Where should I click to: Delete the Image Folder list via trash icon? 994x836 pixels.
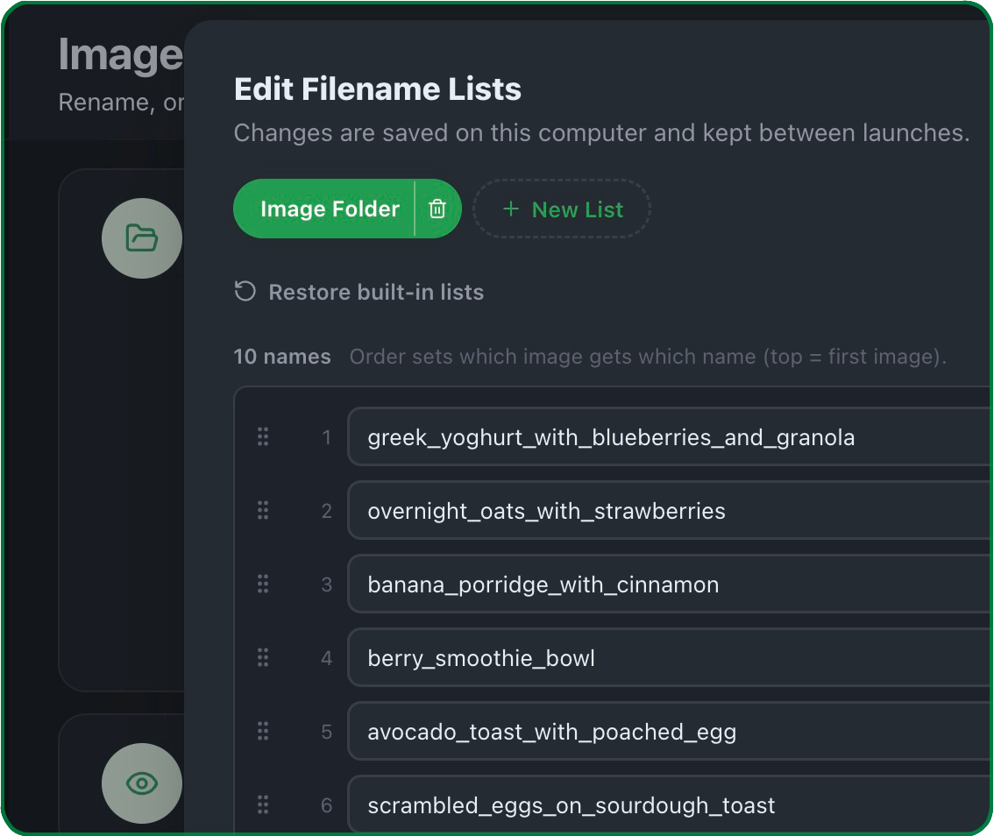tap(437, 209)
